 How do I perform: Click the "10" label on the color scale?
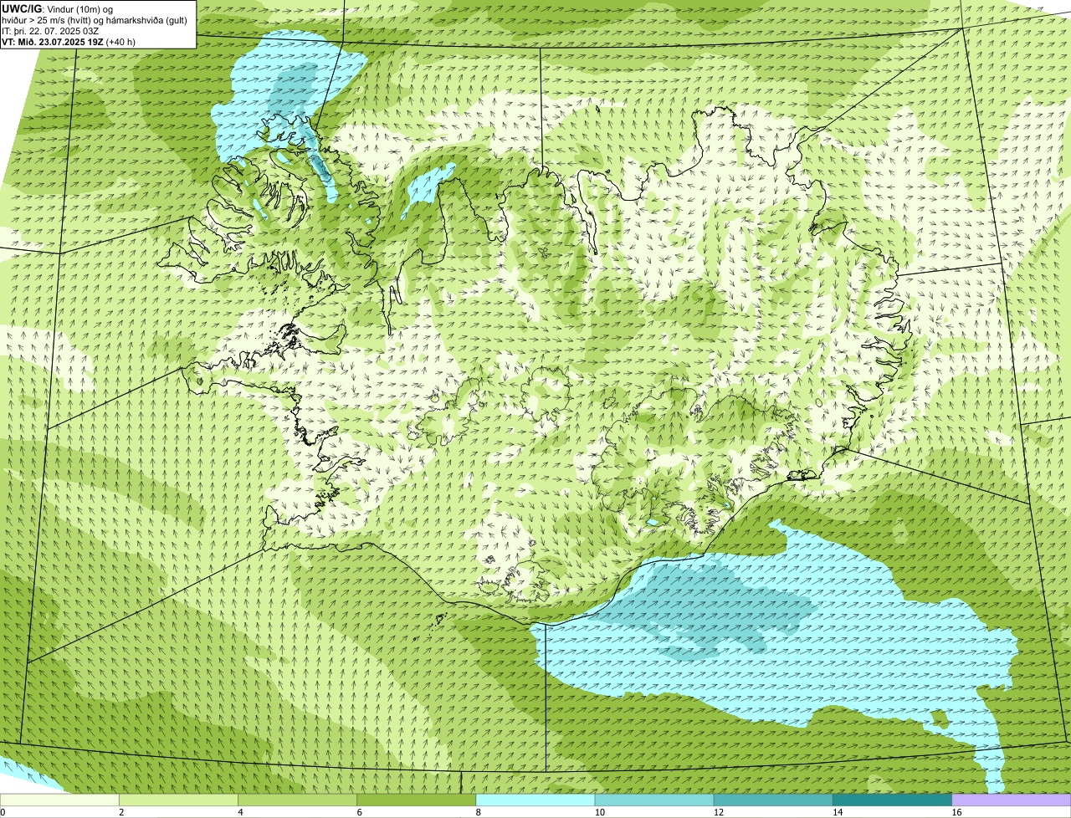599,812
